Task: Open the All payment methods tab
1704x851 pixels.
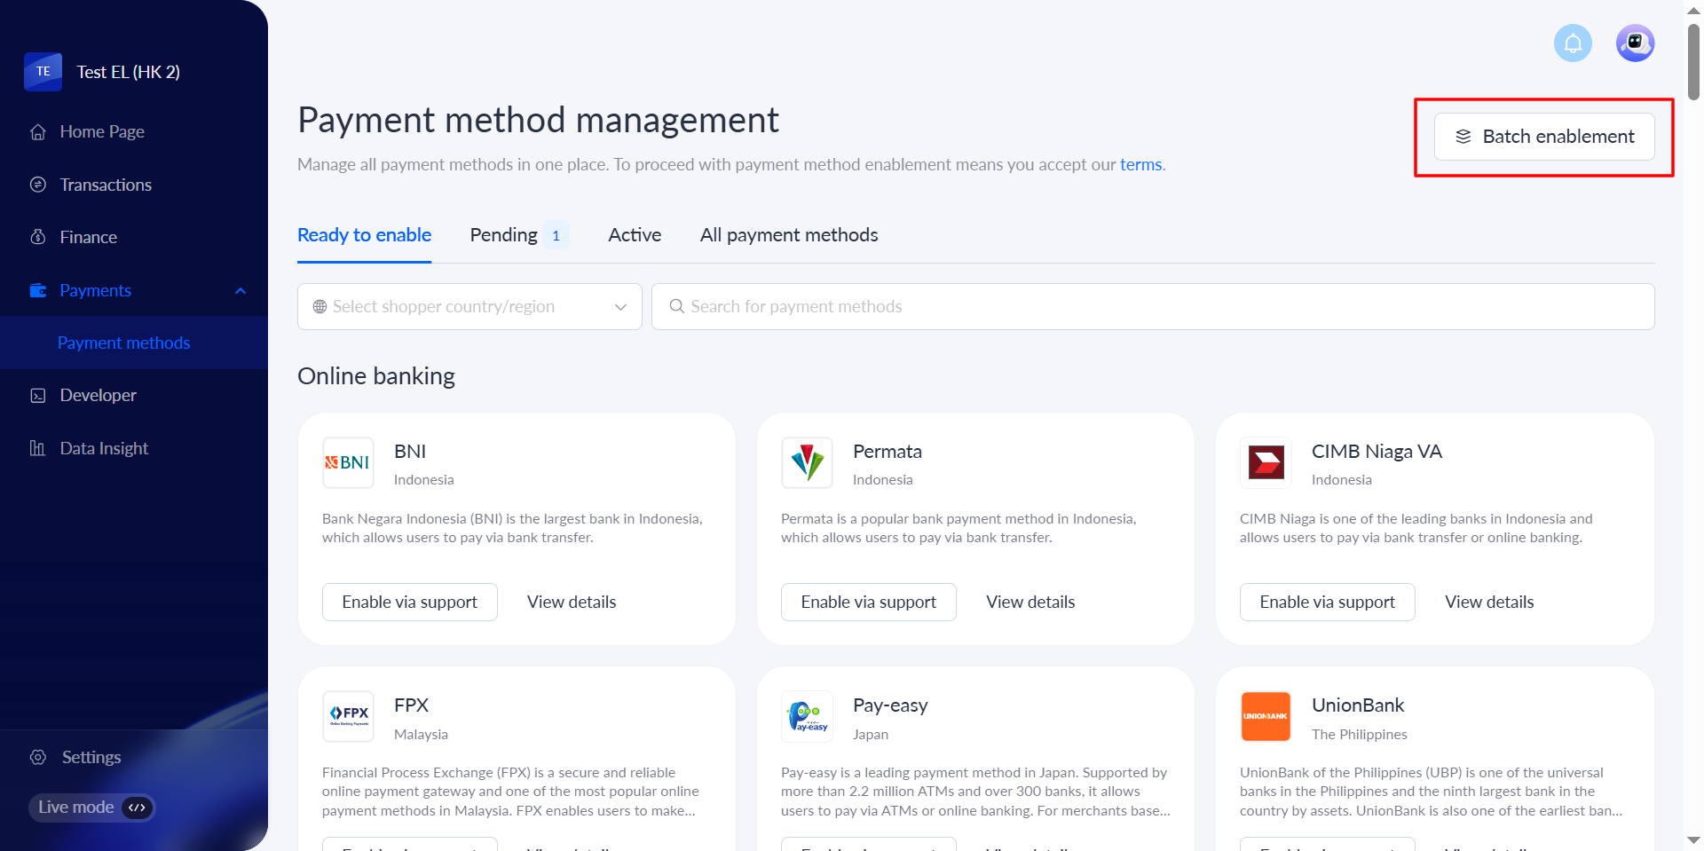Action: click(x=789, y=235)
